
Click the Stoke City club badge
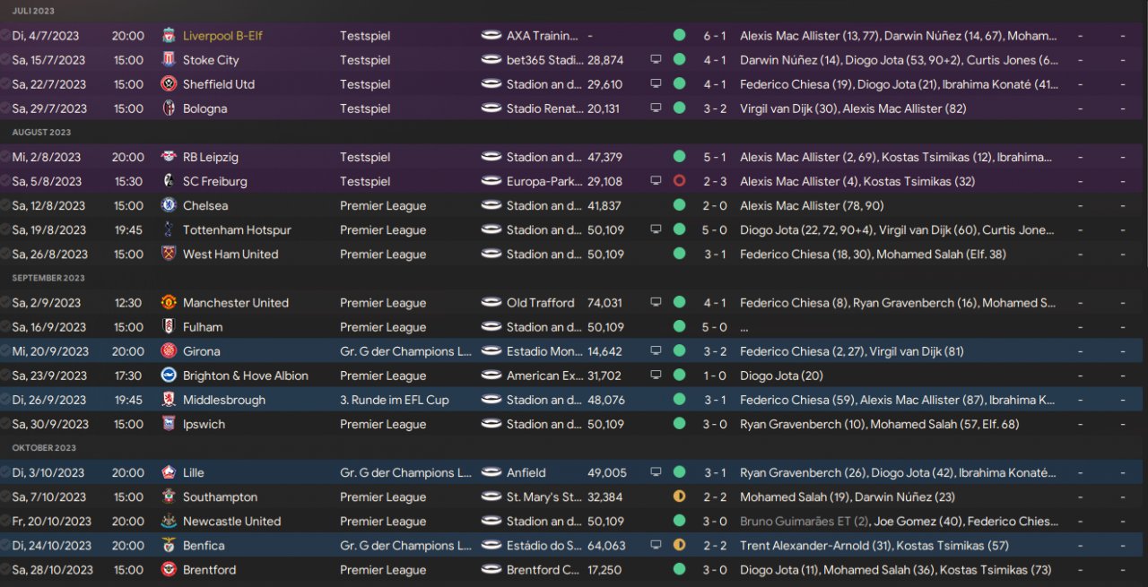168,60
